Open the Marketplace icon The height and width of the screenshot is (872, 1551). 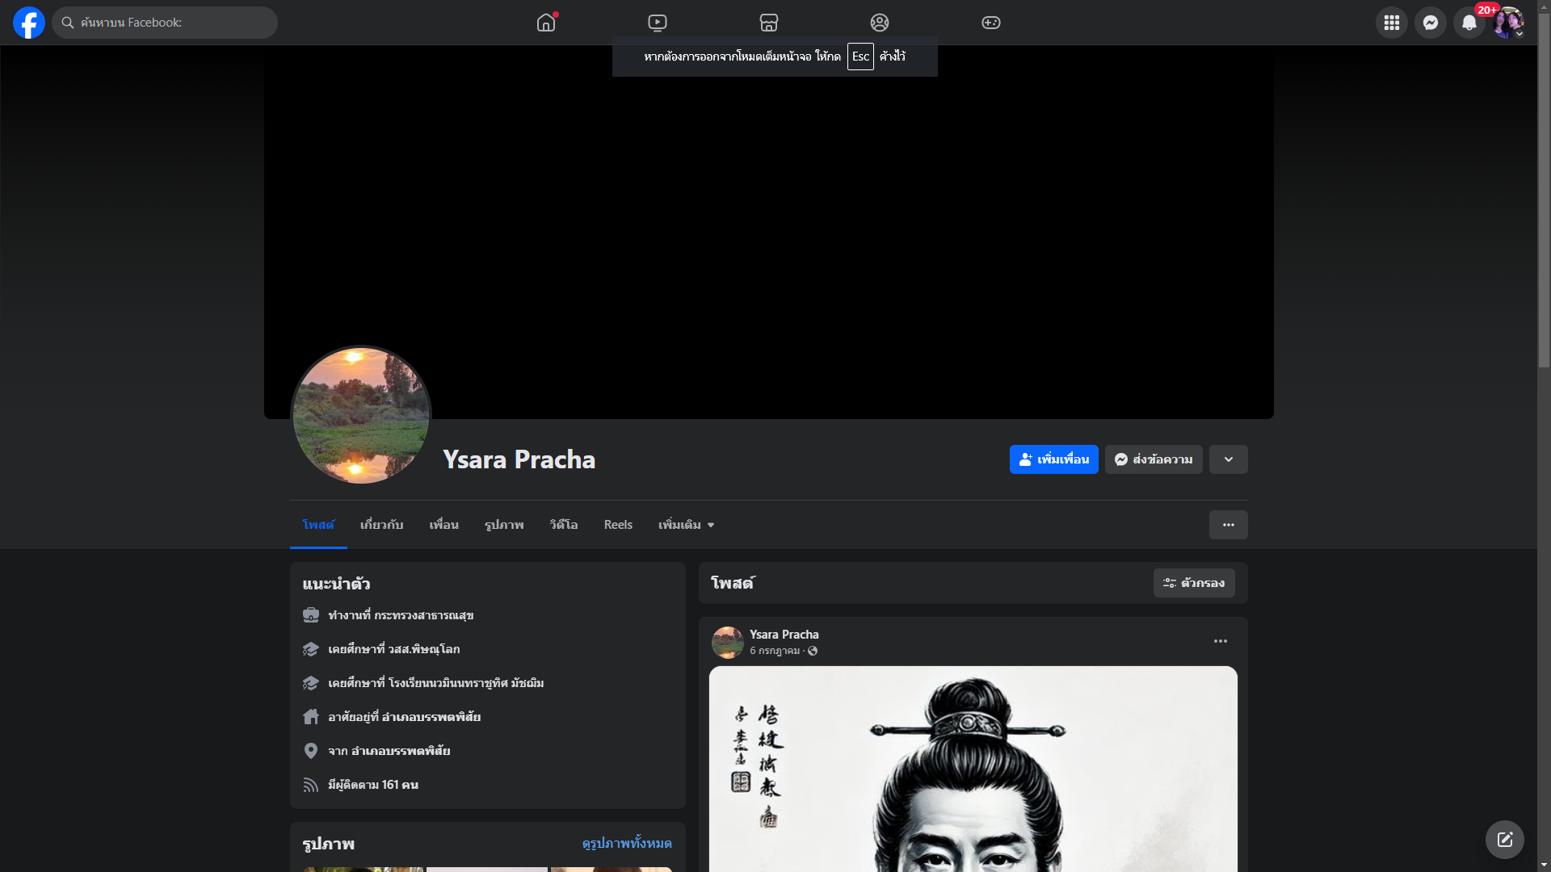pos(768,23)
